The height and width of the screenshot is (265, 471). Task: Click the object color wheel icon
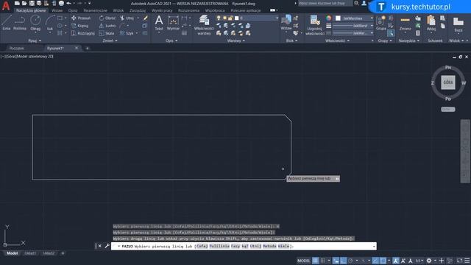(329, 18)
